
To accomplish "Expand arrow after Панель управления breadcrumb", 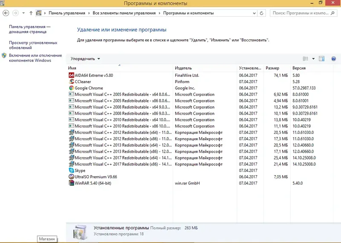I will (x=89, y=13).
